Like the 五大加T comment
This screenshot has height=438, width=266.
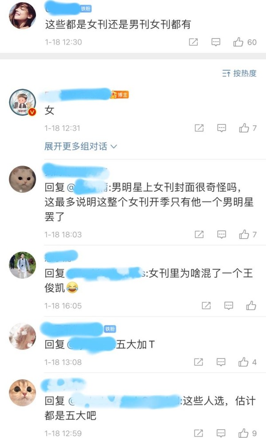point(243,362)
